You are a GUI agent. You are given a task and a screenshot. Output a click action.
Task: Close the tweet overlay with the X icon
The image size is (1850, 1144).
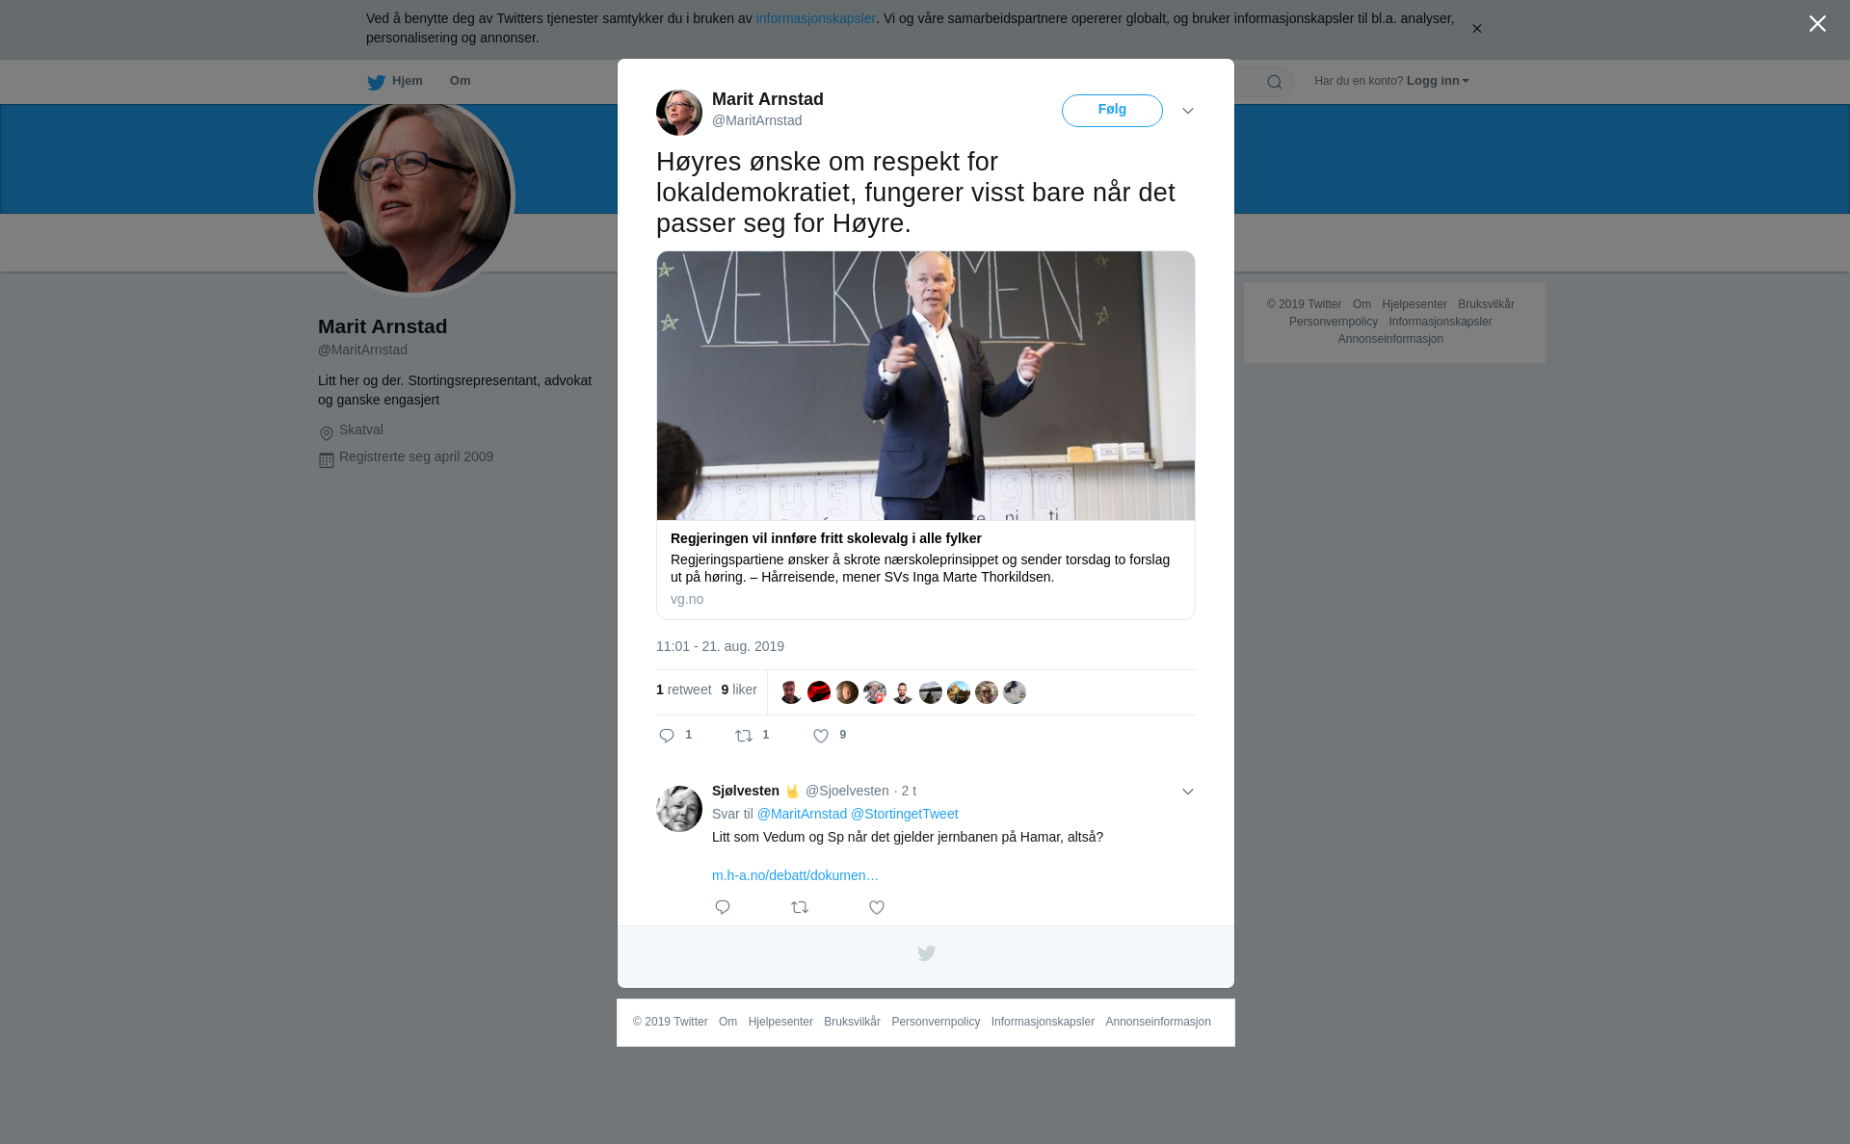[x=1817, y=24]
